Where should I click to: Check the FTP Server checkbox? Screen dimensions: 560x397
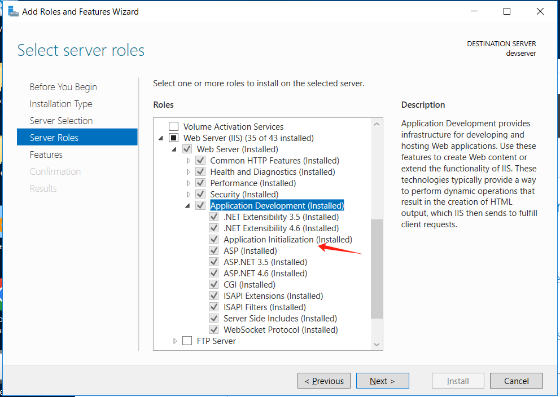pos(187,341)
